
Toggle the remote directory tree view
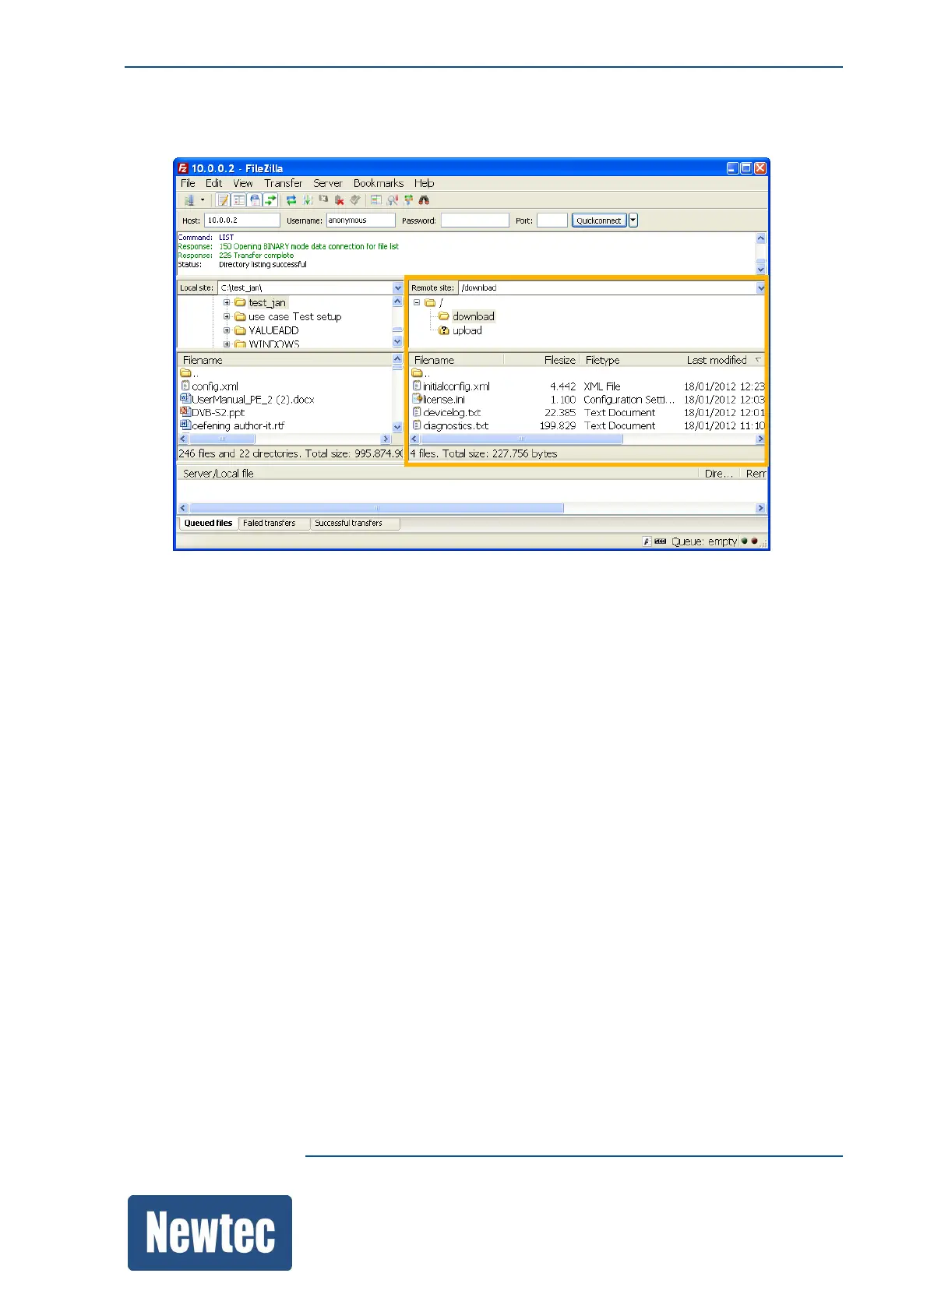coord(255,200)
